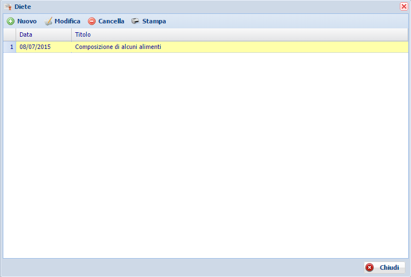Close the Diete window with the X

(x=404, y=7)
